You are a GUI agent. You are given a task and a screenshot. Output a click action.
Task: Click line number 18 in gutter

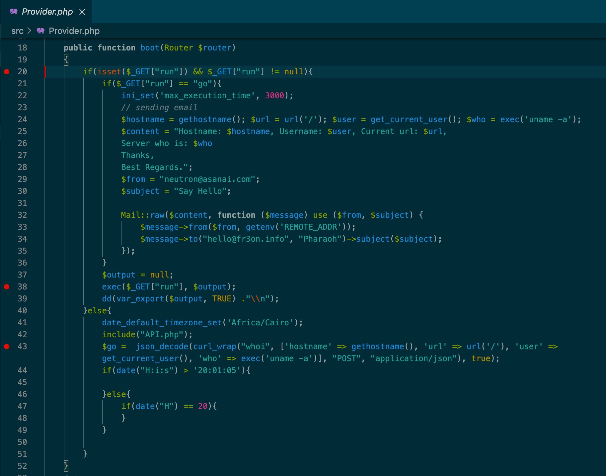pos(22,48)
